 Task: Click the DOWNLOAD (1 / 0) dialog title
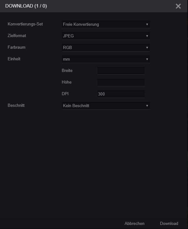click(26, 6)
